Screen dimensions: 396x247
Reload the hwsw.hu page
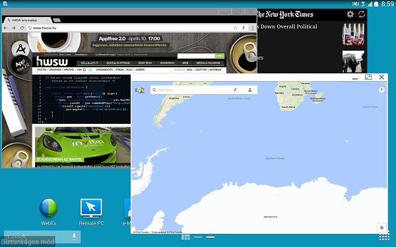[22, 28]
